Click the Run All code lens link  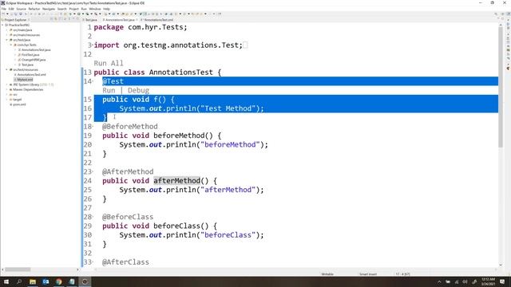[109, 63]
